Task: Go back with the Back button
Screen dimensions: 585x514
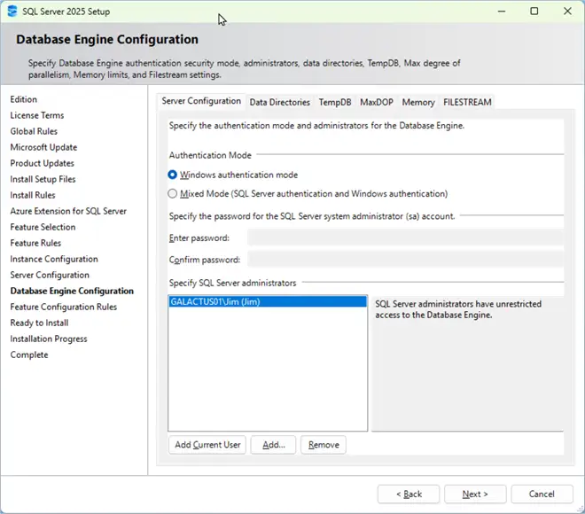Action: coord(409,494)
